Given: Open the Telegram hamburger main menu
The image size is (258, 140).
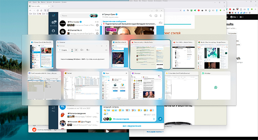Looking at the screenshot, I should pyautogui.click(x=54, y=15).
